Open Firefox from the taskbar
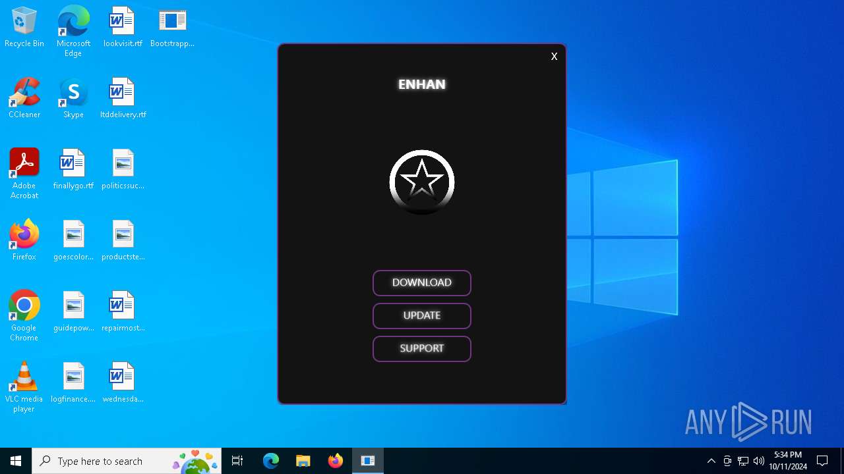Screen dimensions: 844x474 335,461
